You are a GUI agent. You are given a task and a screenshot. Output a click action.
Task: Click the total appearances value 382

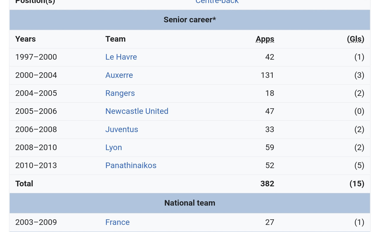[x=267, y=184]
